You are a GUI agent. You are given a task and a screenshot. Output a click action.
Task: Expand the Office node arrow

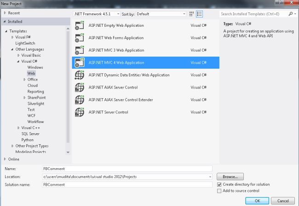point(24,79)
